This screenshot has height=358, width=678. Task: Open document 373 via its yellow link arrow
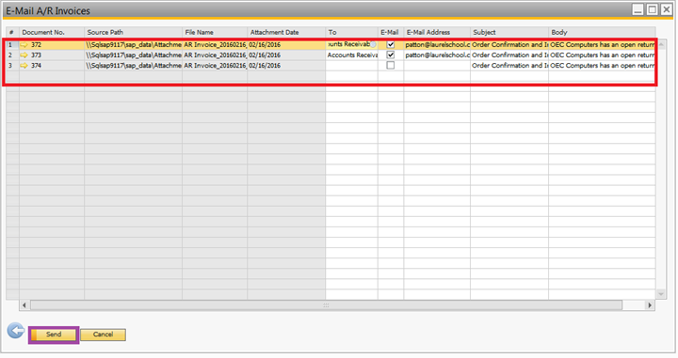pos(24,55)
